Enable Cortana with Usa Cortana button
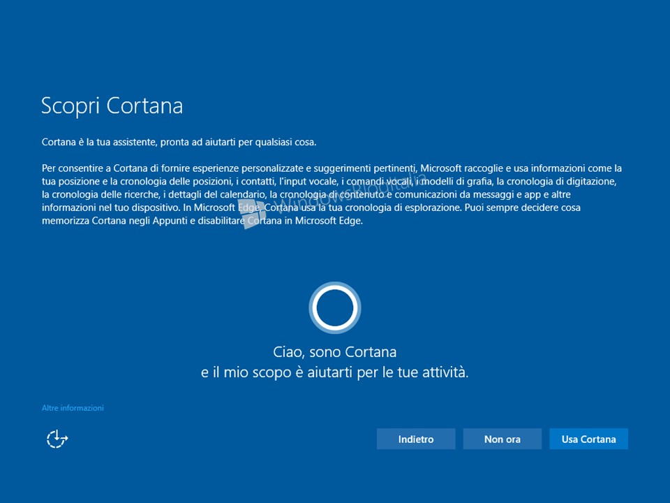 [x=588, y=439]
